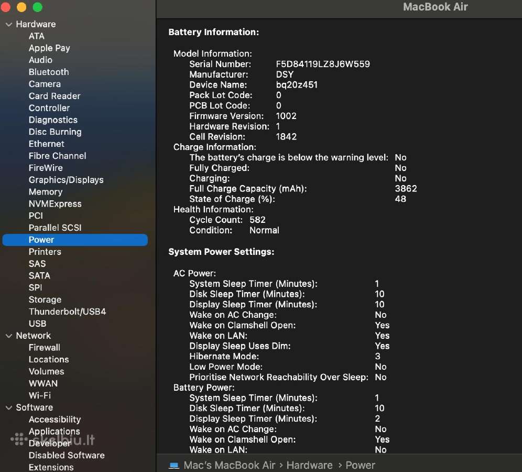
Task: Select Fibre Channel in the sidebar
Action: [x=58, y=156]
